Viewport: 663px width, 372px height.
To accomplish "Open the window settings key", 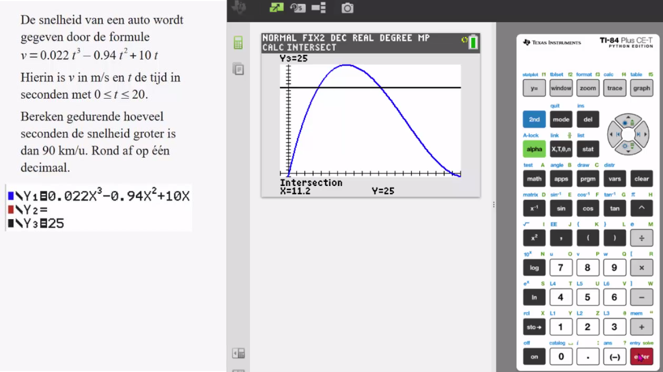I will tap(561, 88).
